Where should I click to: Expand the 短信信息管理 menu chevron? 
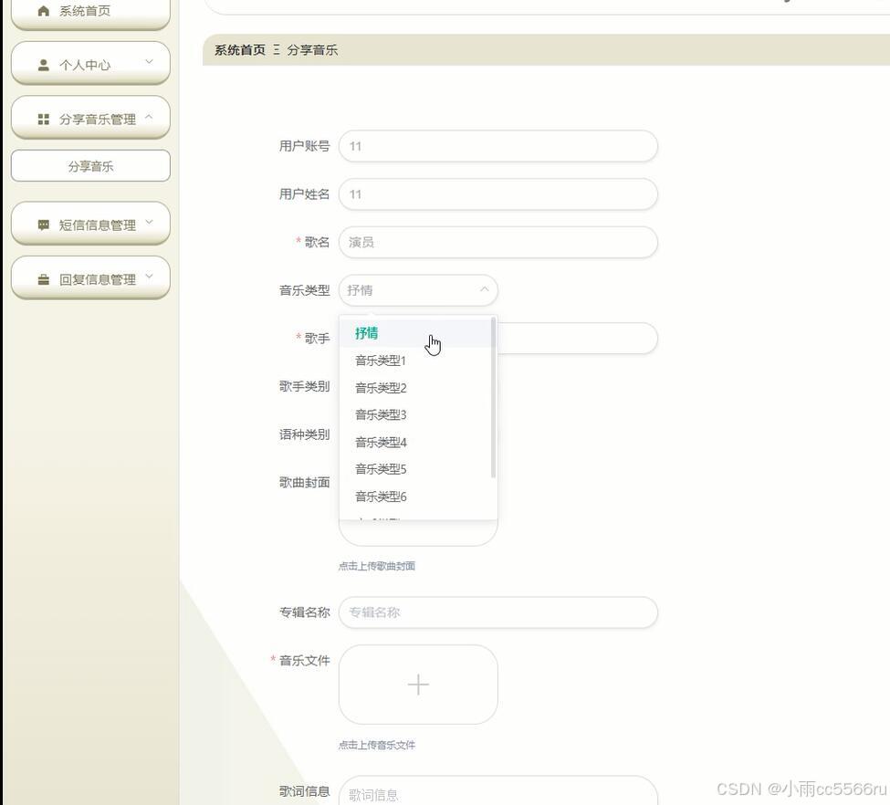150,222
